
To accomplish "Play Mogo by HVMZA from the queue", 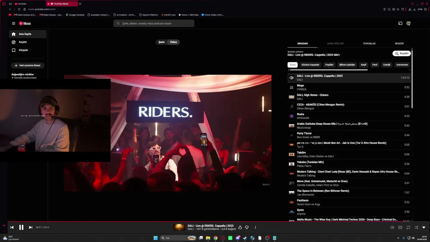I will pyautogui.click(x=349, y=87).
